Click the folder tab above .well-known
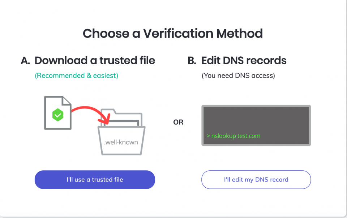Screen dimensions: 347x218 point(108,111)
